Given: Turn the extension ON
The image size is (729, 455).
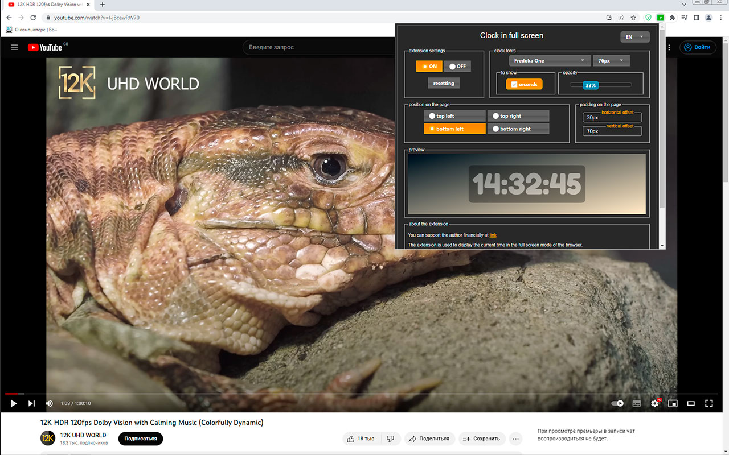Looking at the screenshot, I should [429, 67].
